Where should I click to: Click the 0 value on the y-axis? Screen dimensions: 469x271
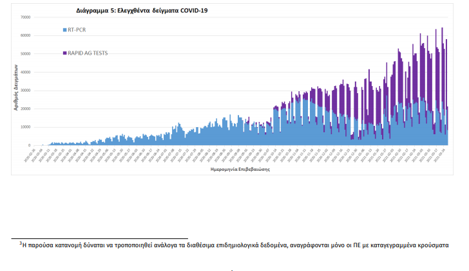[x=30, y=145]
